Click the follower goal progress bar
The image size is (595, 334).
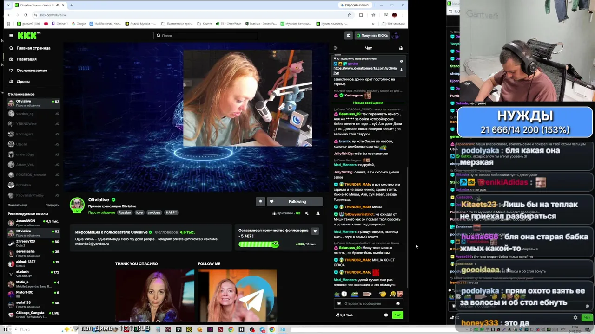258,244
